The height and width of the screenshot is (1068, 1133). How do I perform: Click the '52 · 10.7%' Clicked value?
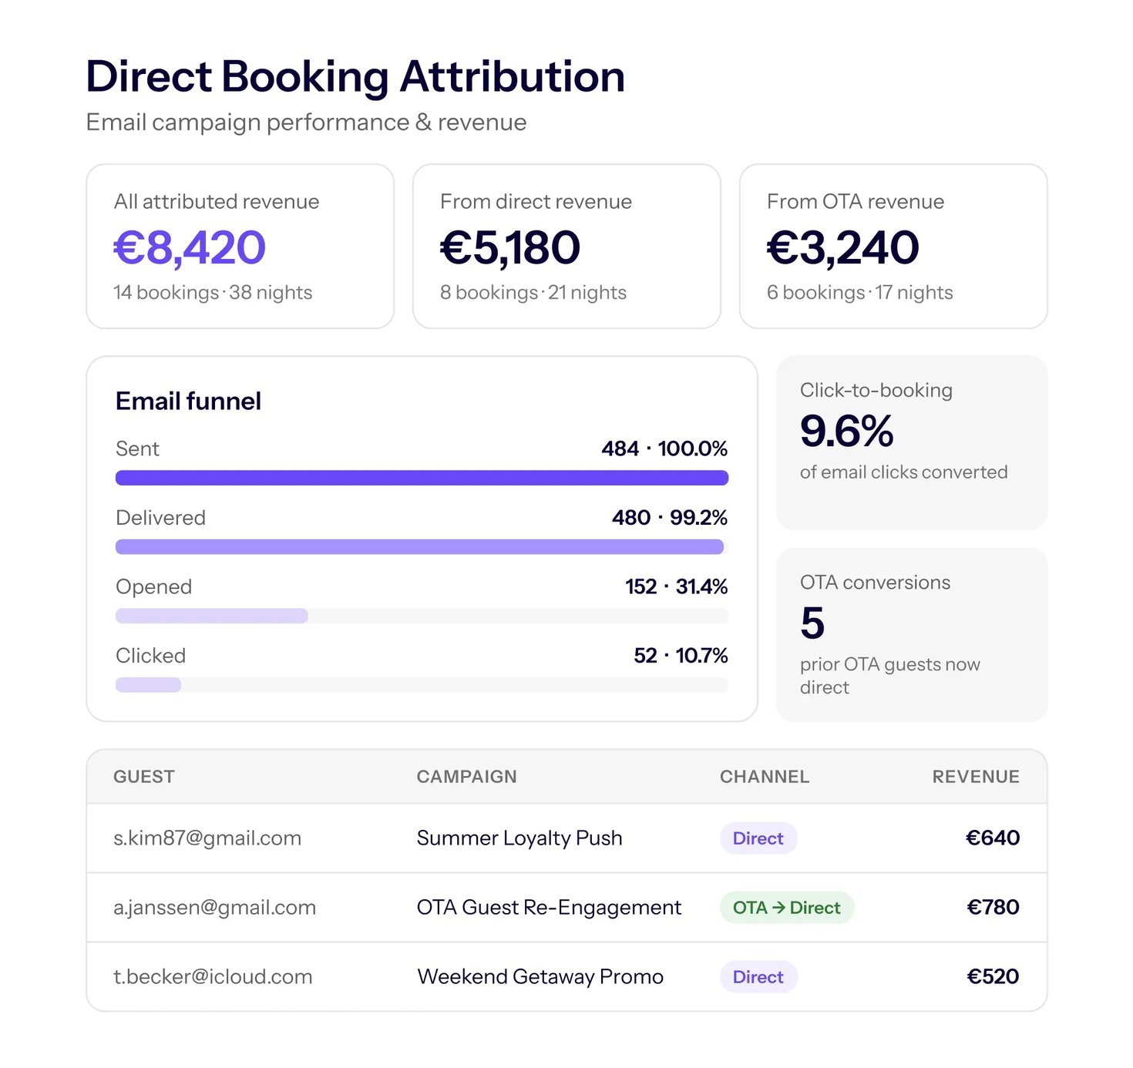tap(681, 656)
